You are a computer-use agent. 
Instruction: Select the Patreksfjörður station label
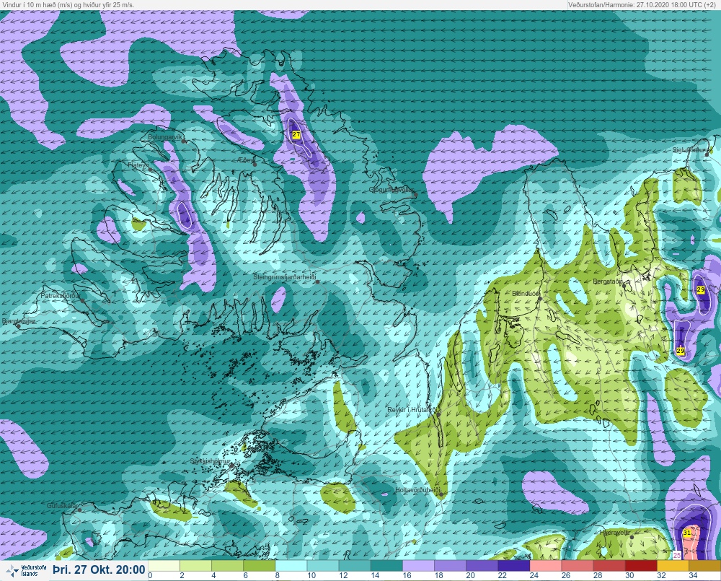tap(61, 296)
